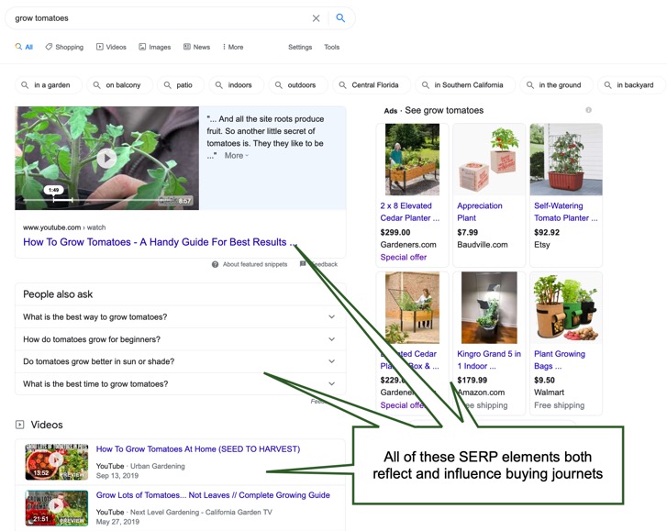The image size is (667, 531).
Task: Pick the 'outdoors' suggestion chip
Action: pyautogui.click(x=298, y=85)
